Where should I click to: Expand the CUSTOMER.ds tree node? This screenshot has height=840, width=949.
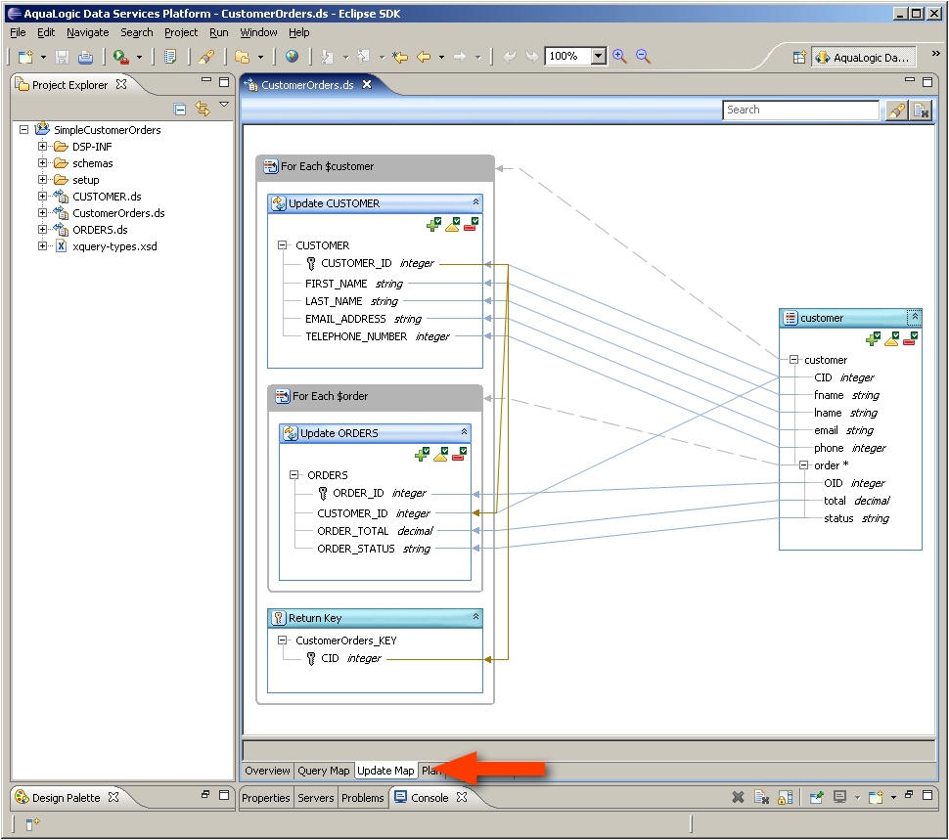tap(42, 196)
